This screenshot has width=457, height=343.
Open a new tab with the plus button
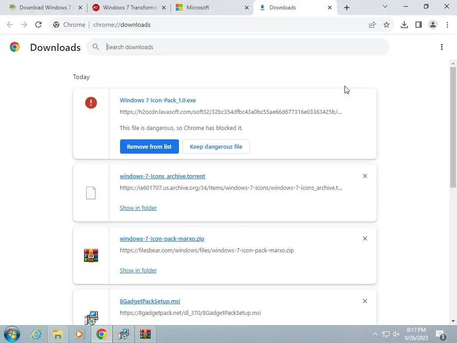click(x=346, y=8)
